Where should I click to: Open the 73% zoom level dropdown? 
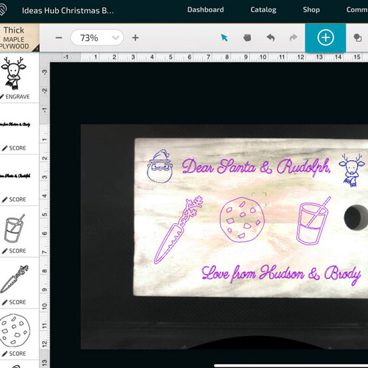(97, 38)
